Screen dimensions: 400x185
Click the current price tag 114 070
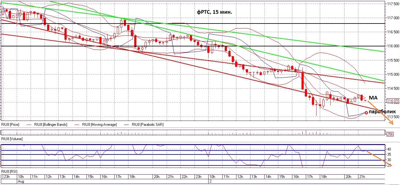[393, 100]
